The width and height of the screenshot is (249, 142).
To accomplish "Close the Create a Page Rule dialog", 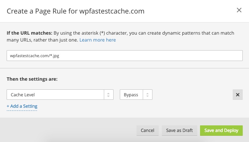I will point(239,10).
